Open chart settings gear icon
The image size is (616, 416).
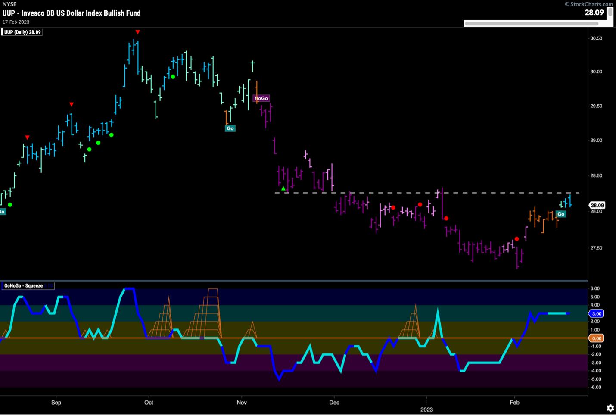click(x=610, y=408)
